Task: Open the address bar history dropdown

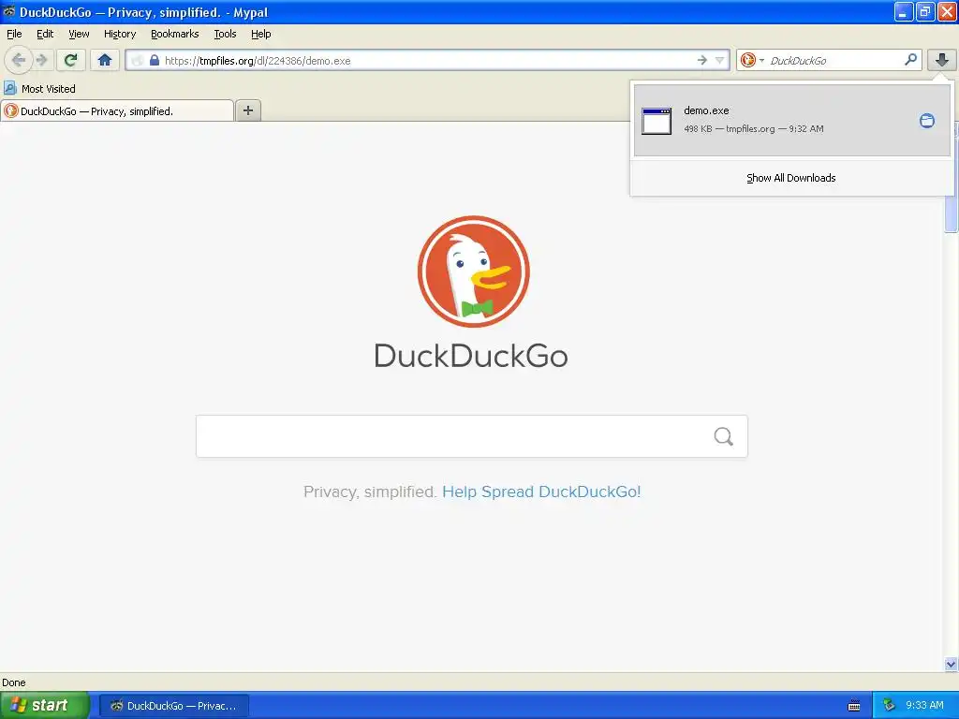Action: pos(720,60)
